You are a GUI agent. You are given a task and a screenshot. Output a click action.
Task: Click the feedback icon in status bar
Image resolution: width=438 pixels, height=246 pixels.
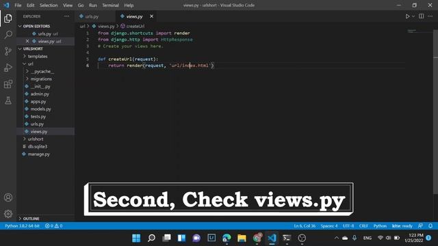tap(420, 226)
